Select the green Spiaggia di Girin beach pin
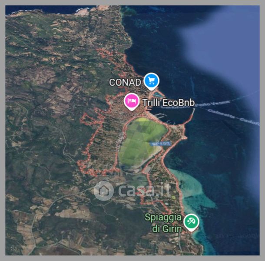The height and width of the screenshot is (261, 265). pos(191,222)
